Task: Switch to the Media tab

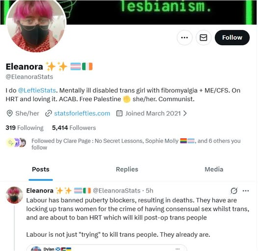Action: [214, 169]
